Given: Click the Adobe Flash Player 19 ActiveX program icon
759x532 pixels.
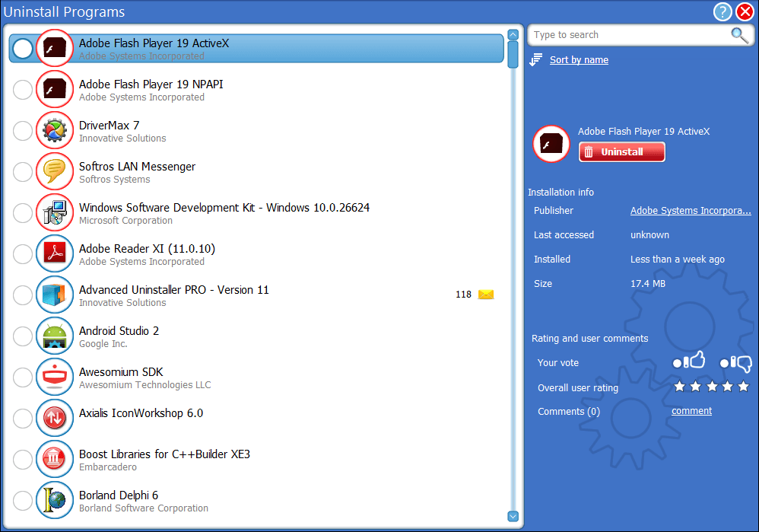Looking at the screenshot, I should click(x=55, y=48).
